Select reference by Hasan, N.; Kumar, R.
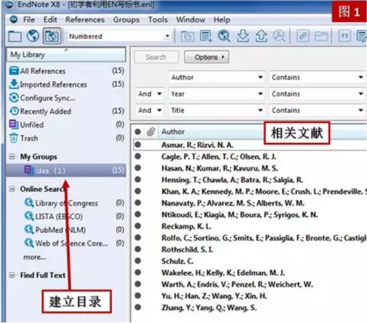Image resolution: width=367 pixels, height=323 pixels. click(250, 168)
